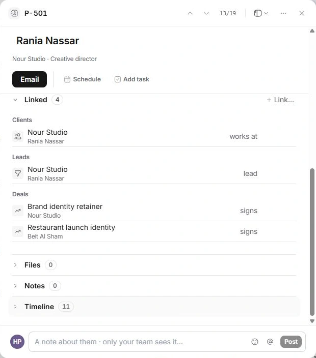Viewport: 316px width, 358px height.
Task: Click the Schedule button
Action: point(83,79)
